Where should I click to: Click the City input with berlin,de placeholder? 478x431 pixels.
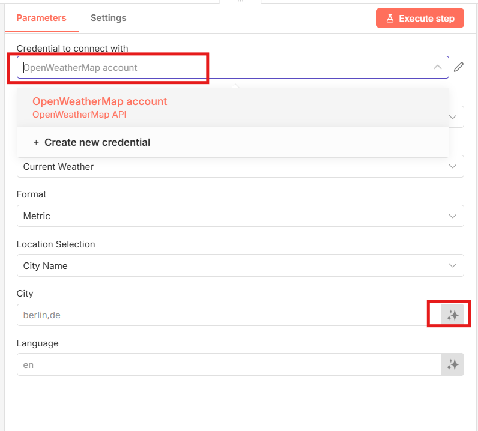[x=229, y=315]
